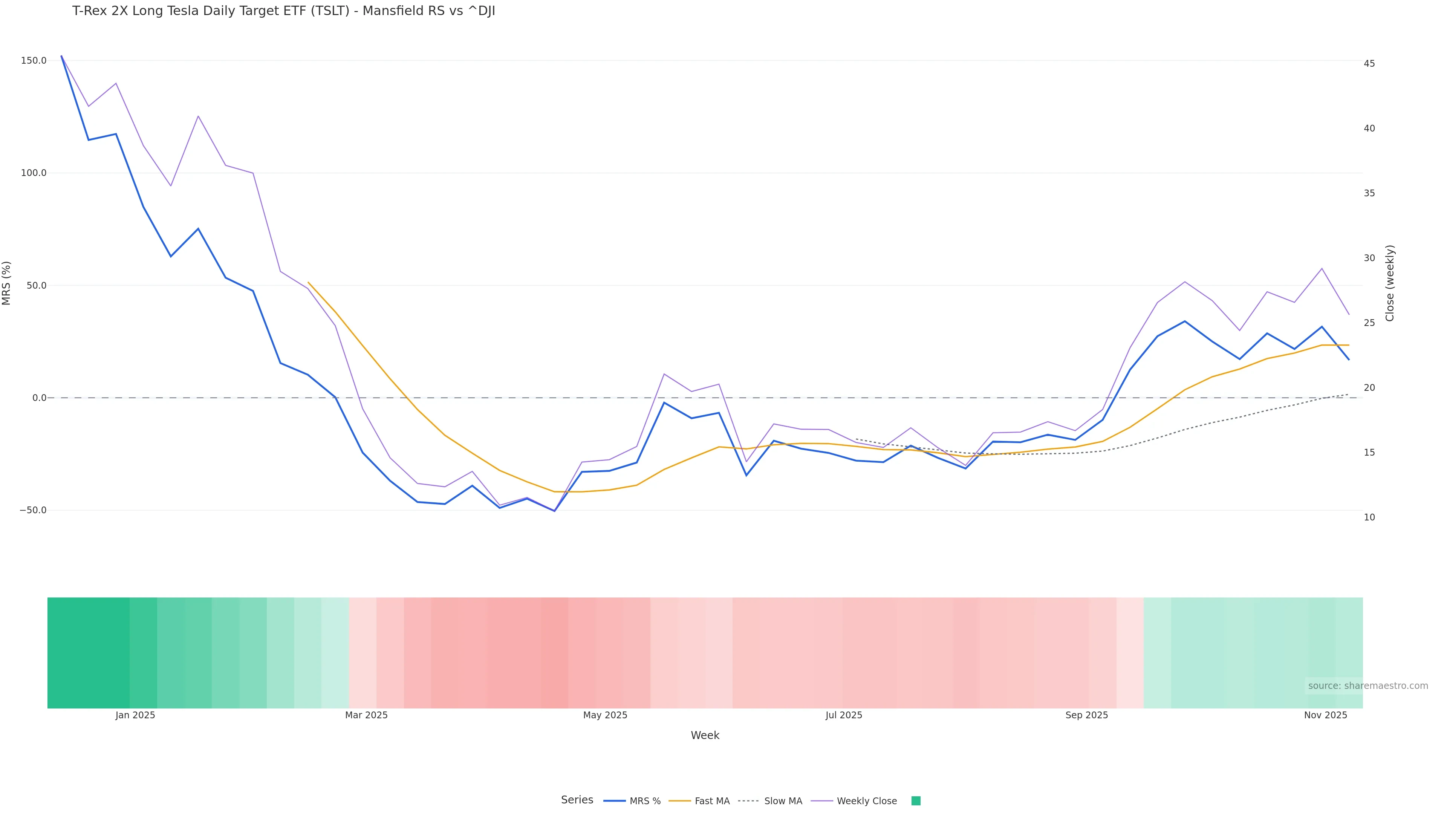Click the sharemaestro.com source text
The height and width of the screenshot is (814, 1447).
pos(1367,685)
